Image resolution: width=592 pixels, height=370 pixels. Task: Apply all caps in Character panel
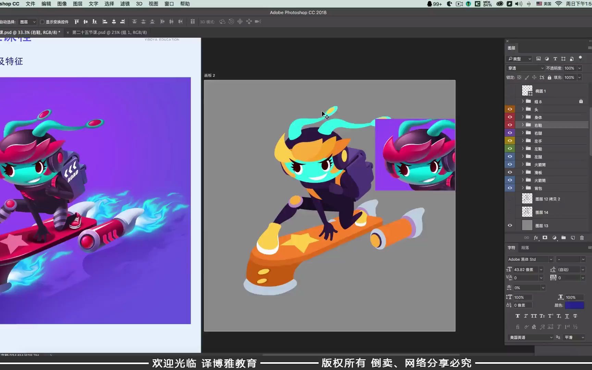pyautogui.click(x=534, y=316)
